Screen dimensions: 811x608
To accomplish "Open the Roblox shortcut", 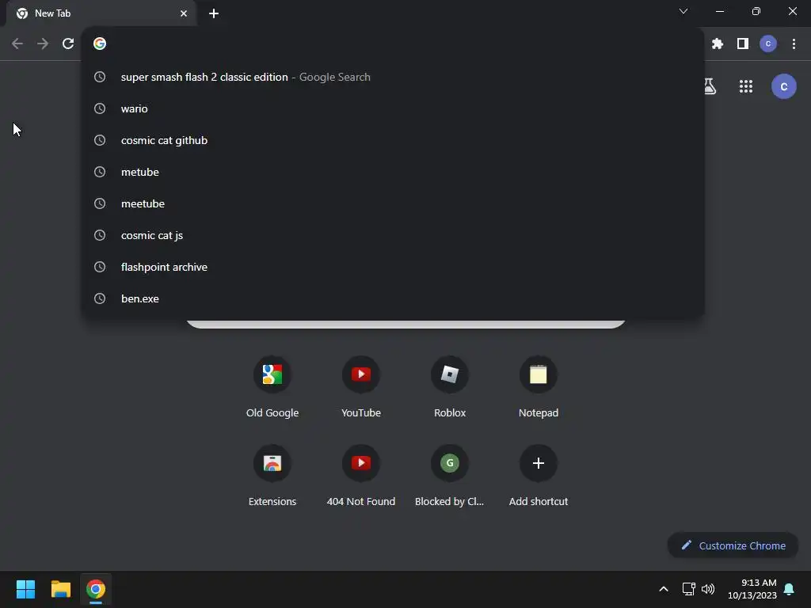I will (x=450, y=386).
